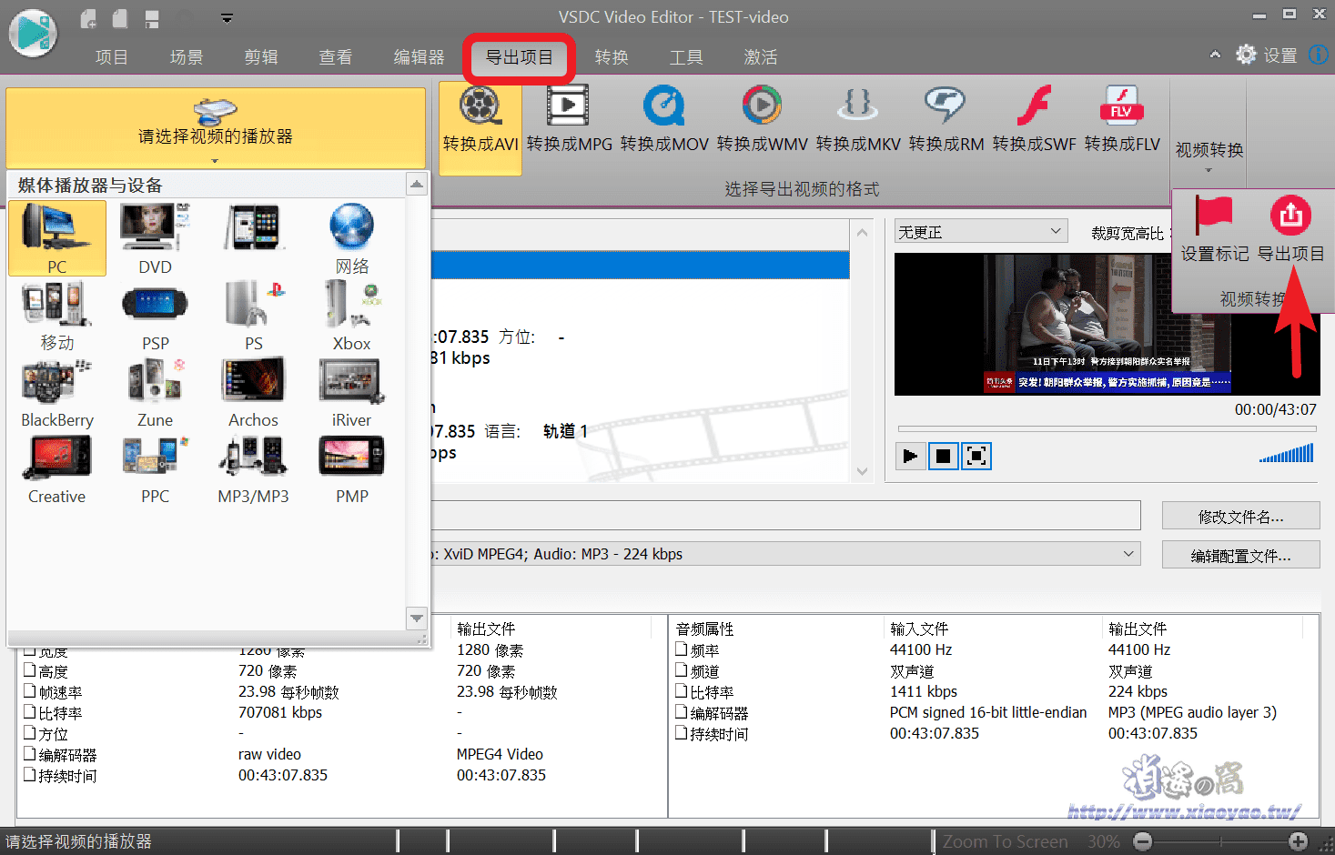Toggle the video 持续时间 checkbox
Screen dimensions: 1335x855
(x=29, y=775)
